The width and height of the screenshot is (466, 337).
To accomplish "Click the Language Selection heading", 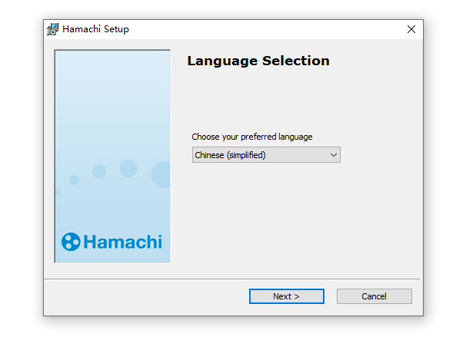I will 258,61.
